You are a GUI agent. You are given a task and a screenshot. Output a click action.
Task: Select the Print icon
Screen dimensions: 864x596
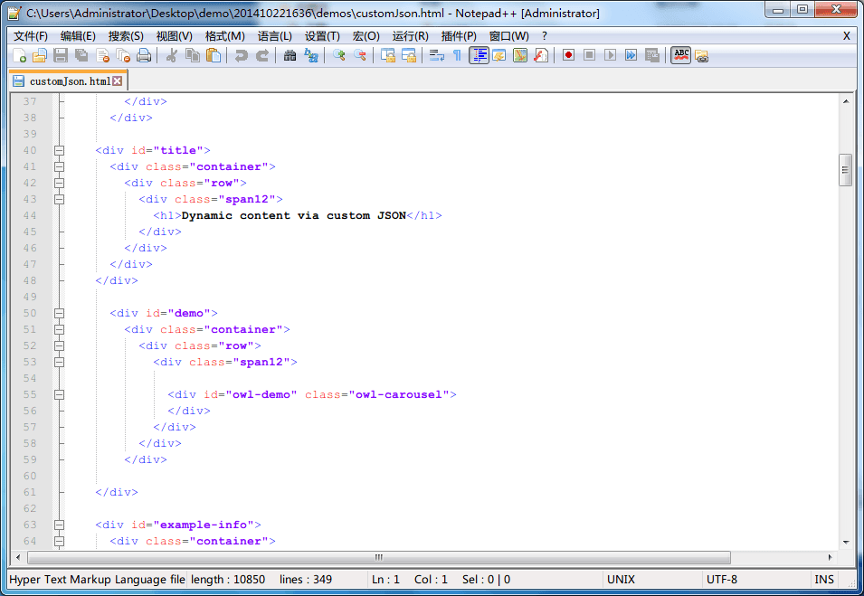142,55
